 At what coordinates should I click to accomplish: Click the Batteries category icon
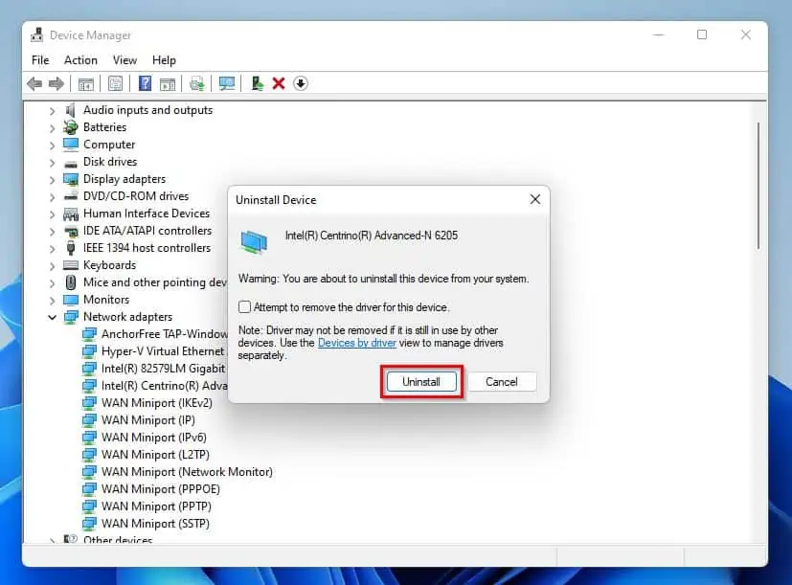(x=71, y=127)
